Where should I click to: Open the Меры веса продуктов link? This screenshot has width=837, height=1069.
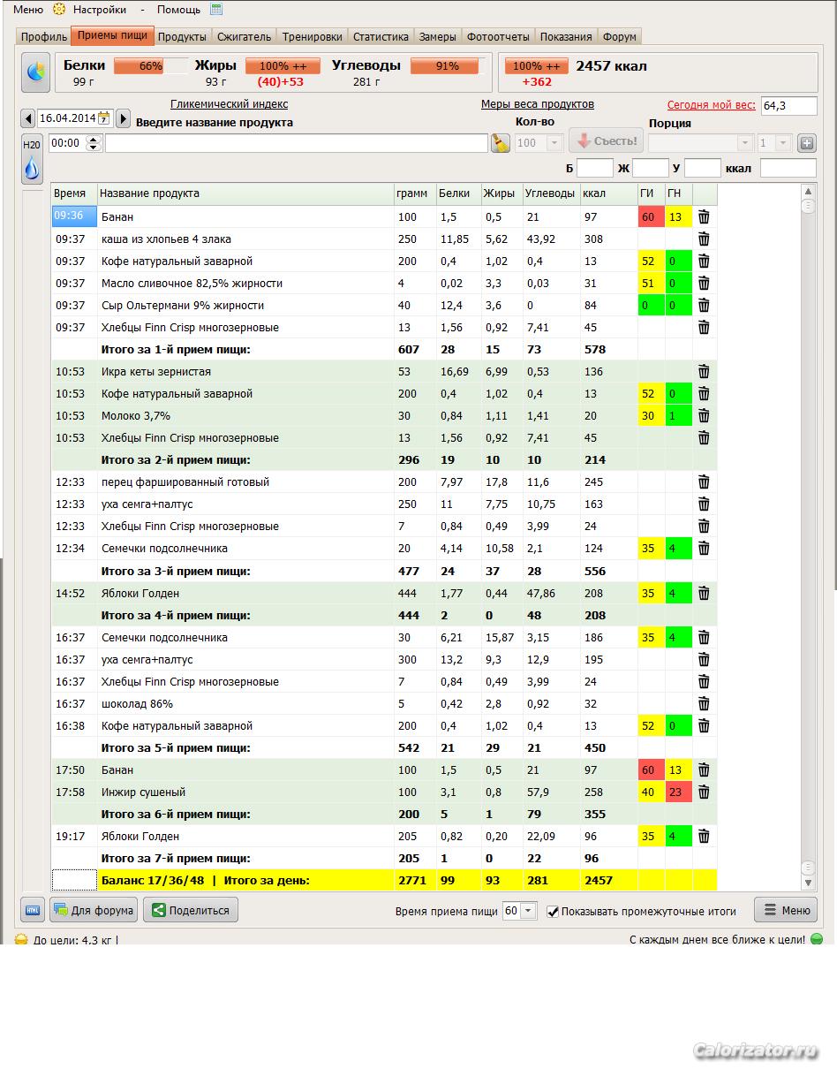[538, 104]
